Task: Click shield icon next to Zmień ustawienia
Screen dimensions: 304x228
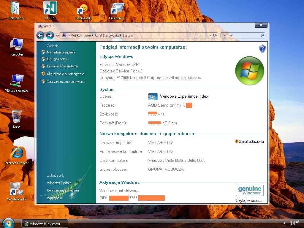Action: (x=236, y=141)
